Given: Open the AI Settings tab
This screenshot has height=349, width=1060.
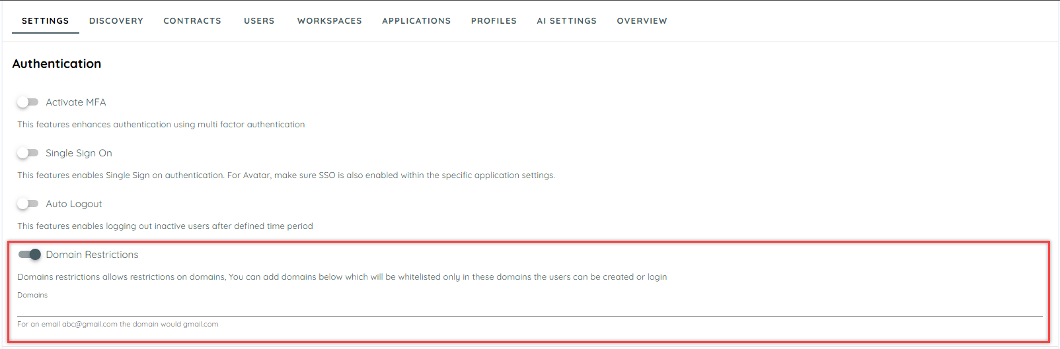Looking at the screenshot, I should click(566, 21).
